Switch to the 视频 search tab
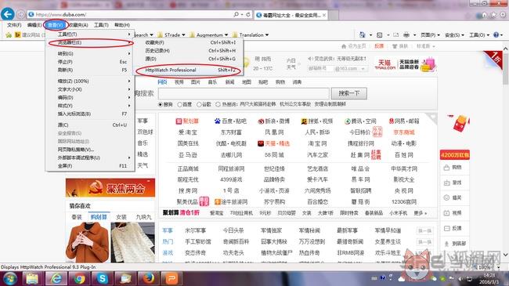 [x=179, y=82]
